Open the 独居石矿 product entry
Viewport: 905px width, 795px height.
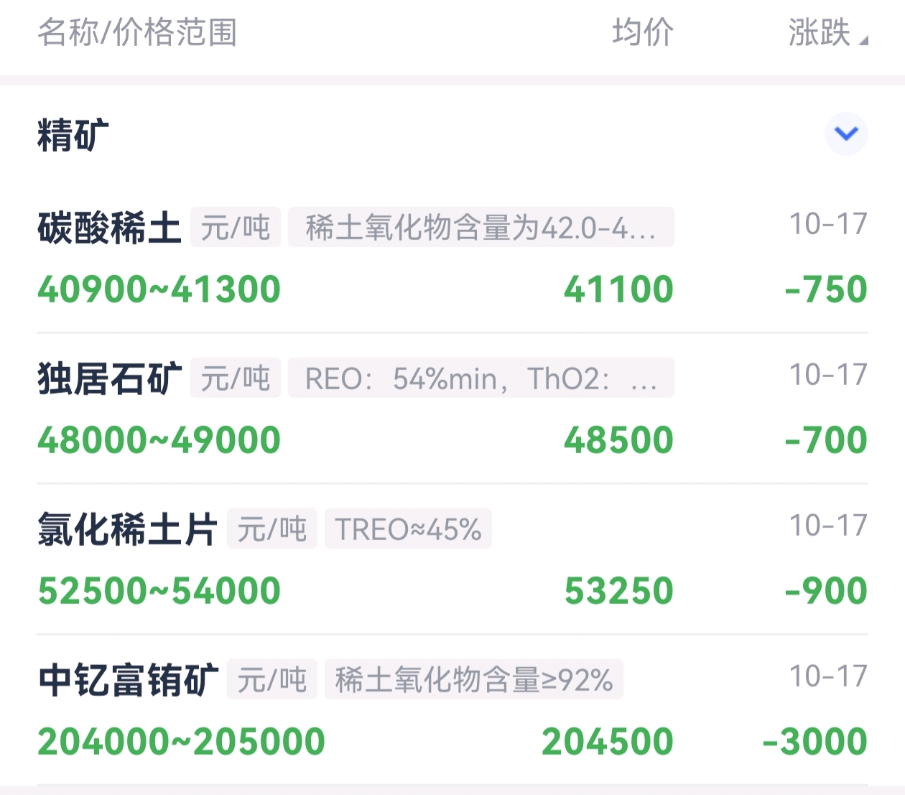tap(109, 379)
